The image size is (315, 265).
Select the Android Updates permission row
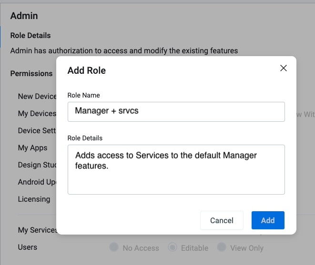coord(37,182)
